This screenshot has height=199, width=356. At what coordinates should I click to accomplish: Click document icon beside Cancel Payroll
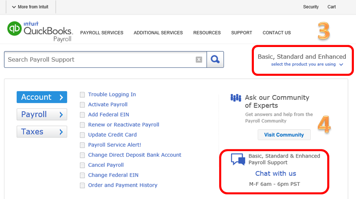pyautogui.click(x=82, y=165)
